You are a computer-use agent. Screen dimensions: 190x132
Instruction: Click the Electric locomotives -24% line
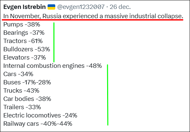(40, 115)
